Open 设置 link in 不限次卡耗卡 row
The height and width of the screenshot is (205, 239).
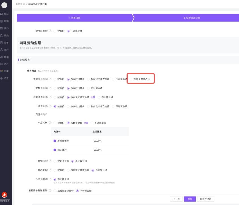pyautogui.click(x=93, y=97)
